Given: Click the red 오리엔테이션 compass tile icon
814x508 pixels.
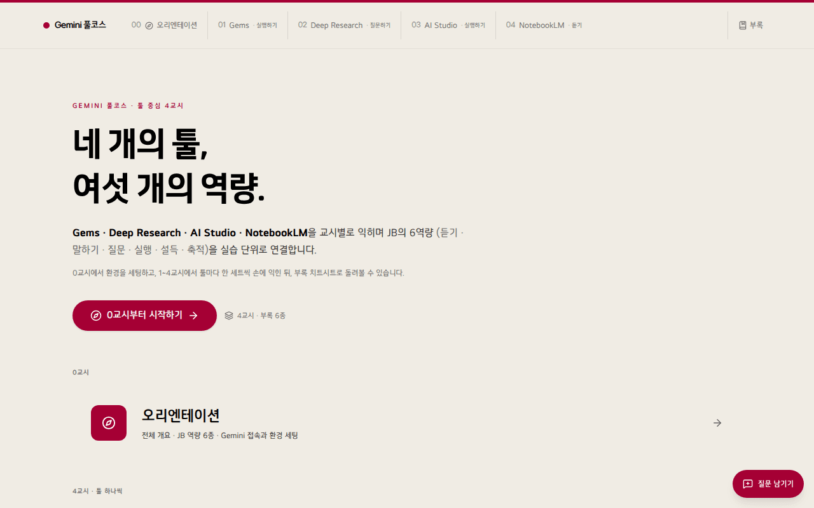Looking at the screenshot, I should (109, 423).
